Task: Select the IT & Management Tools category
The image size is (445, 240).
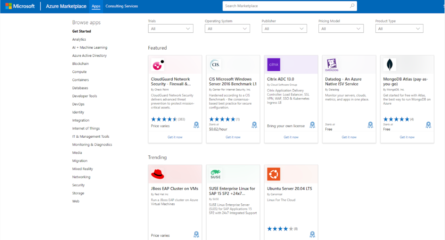Action: point(91,137)
